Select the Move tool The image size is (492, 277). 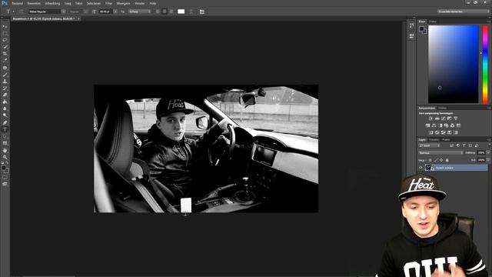[5, 26]
